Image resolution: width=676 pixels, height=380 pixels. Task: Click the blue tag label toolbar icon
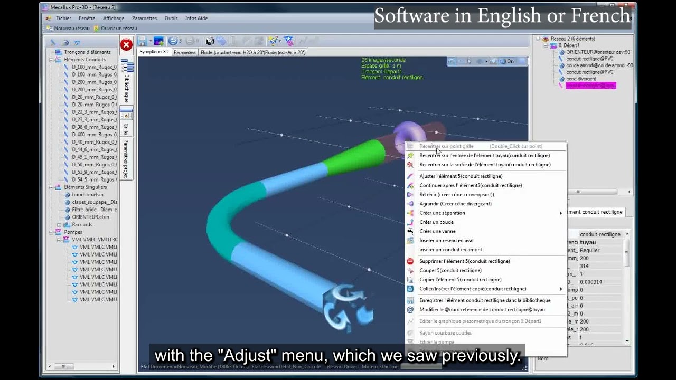(x=221, y=41)
